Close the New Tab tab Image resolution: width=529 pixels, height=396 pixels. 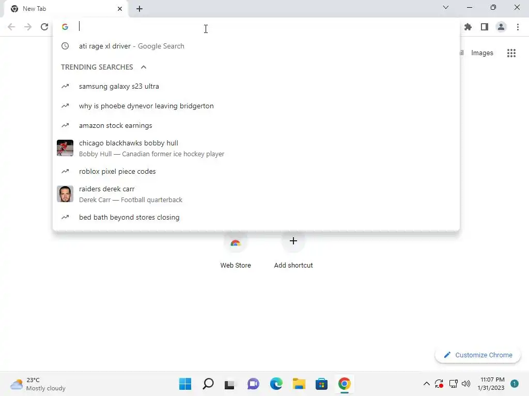tap(120, 9)
